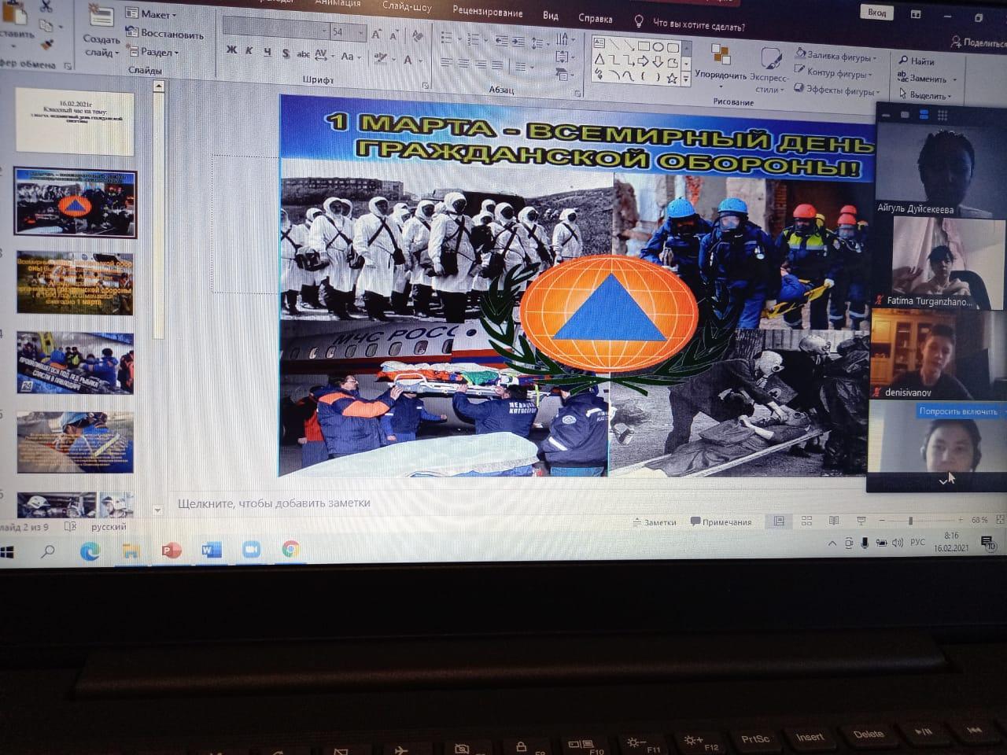This screenshot has width=1007, height=755.
Task: Toggle Italic (К) text formatting
Action: pos(249,51)
